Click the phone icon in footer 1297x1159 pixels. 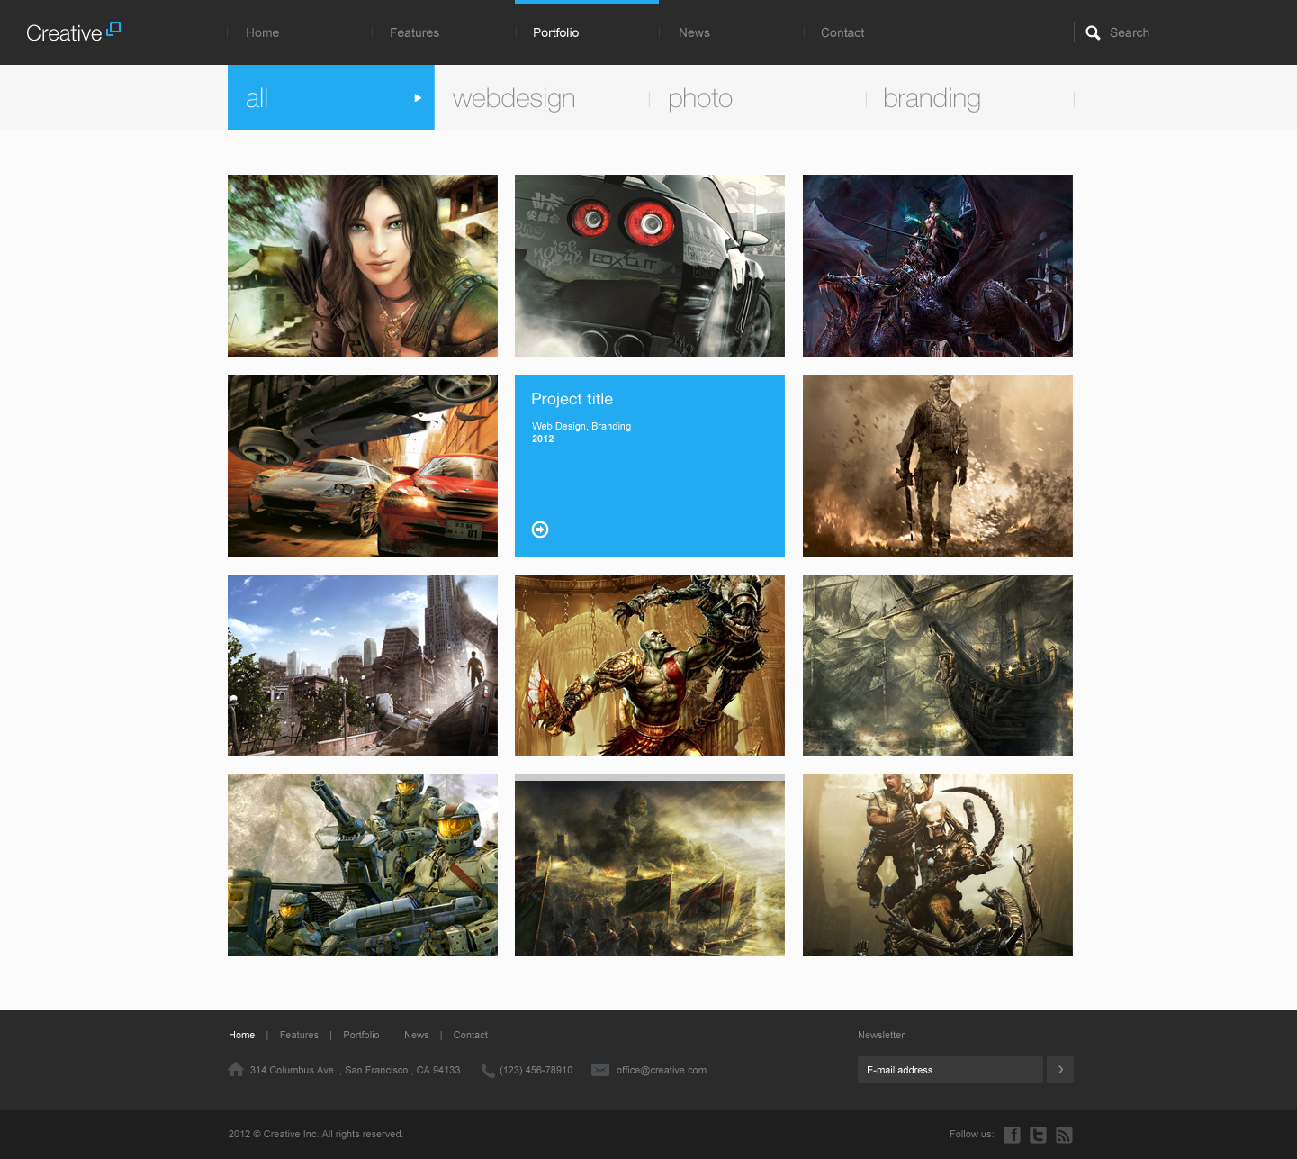(x=488, y=1071)
